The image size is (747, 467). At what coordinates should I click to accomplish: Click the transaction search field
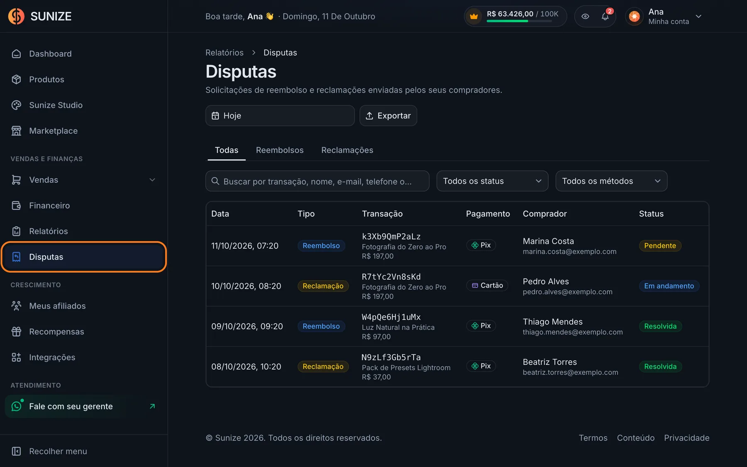[317, 181]
